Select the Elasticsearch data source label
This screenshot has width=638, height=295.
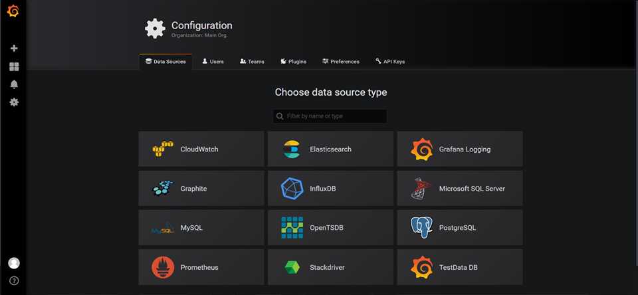tap(330, 149)
